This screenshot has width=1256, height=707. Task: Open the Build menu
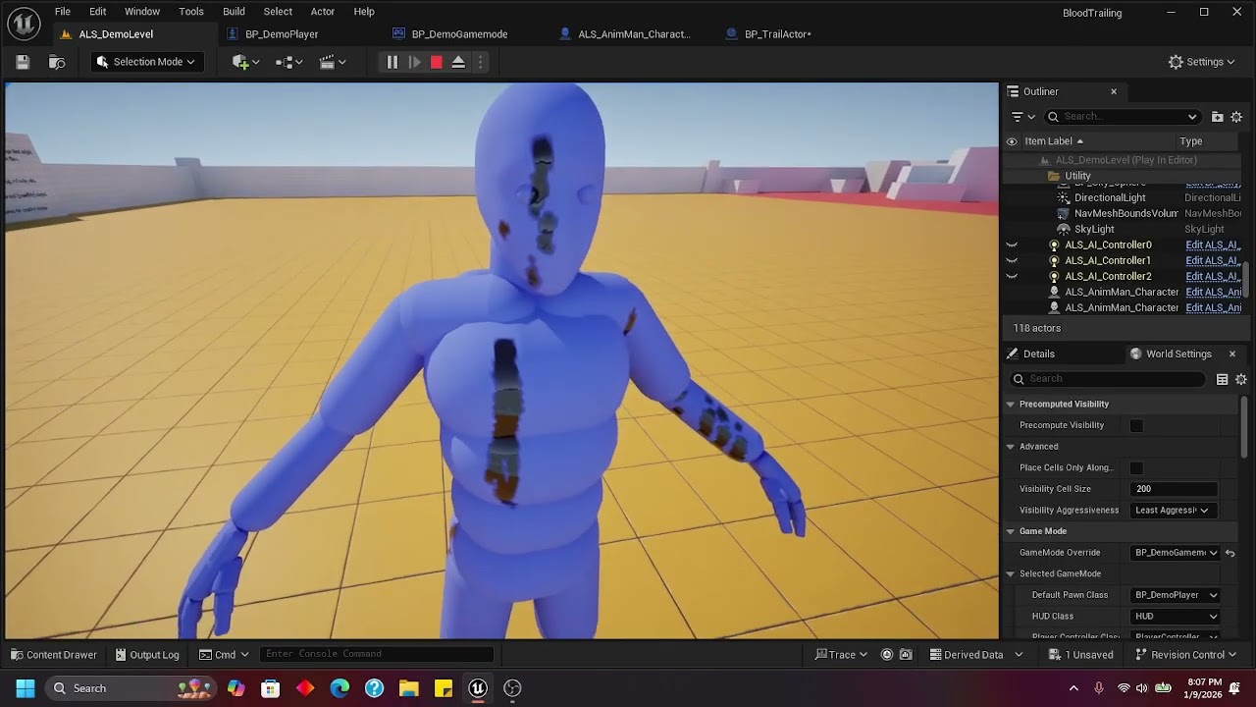pyautogui.click(x=234, y=12)
